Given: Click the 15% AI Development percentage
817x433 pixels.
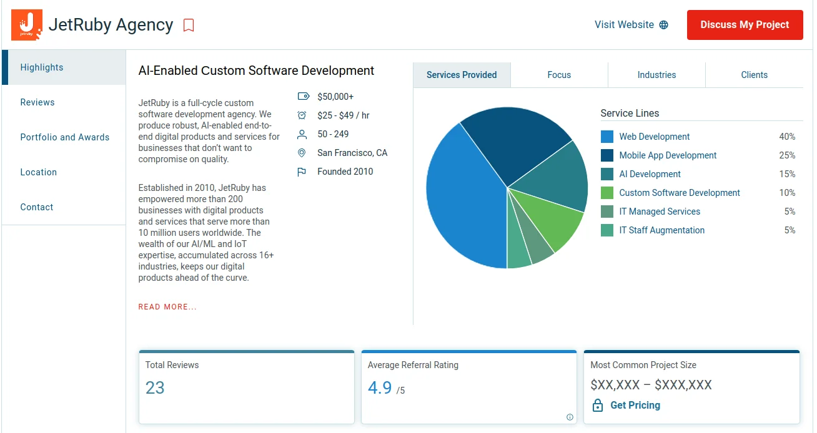Looking at the screenshot, I should pyautogui.click(x=787, y=174).
